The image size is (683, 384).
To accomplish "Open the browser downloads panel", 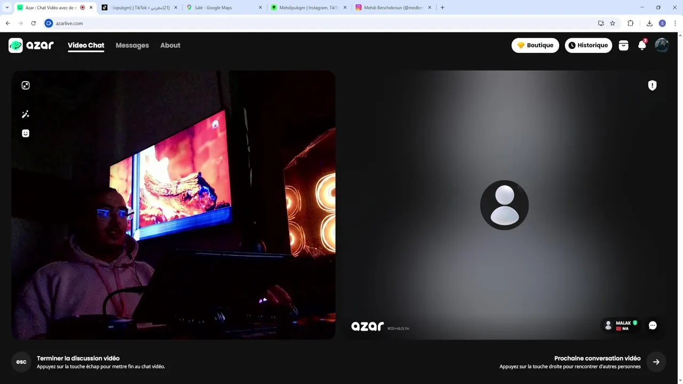I will point(649,23).
